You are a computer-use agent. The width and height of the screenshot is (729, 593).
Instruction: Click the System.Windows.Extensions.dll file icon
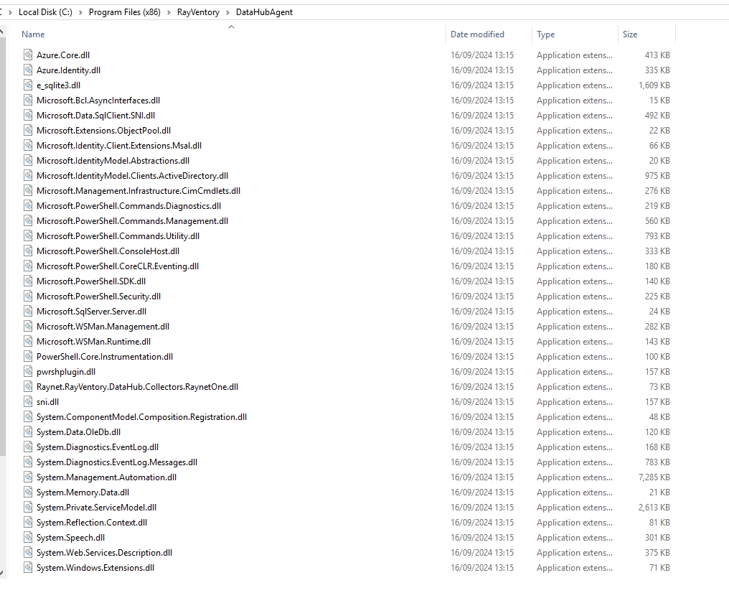(29, 567)
